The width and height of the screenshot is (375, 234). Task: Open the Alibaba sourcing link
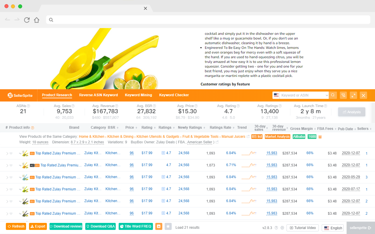click(299, 137)
